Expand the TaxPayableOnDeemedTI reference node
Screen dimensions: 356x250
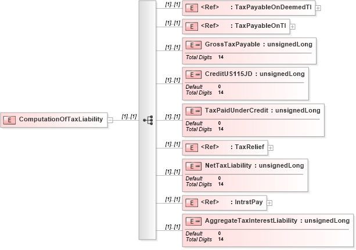[x=318, y=8]
